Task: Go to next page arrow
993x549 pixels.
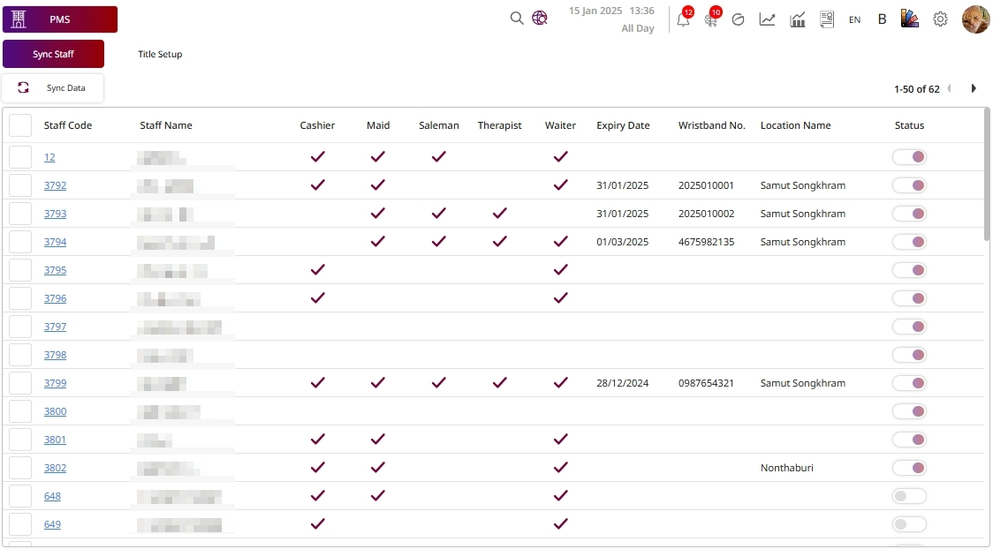Action: pos(974,88)
